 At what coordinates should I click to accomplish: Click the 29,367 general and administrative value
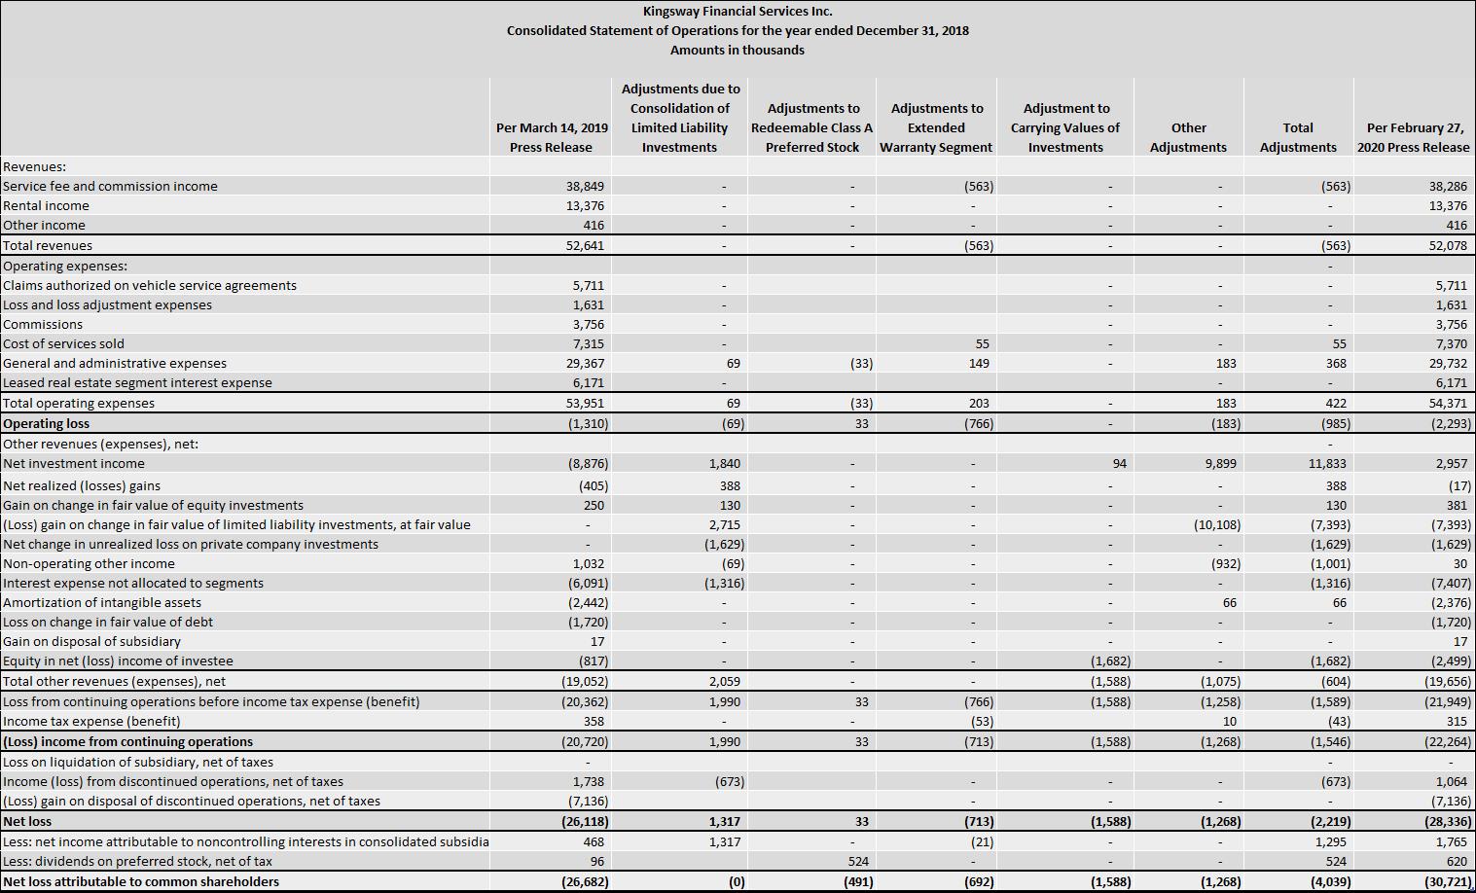[x=586, y=363]
